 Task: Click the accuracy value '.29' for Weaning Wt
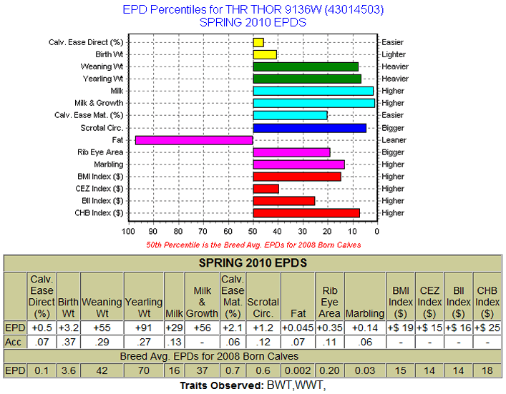pos(102,342)
